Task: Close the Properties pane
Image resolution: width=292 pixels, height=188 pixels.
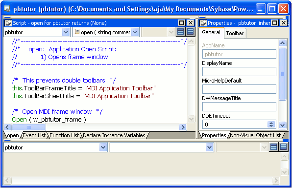Action: [284, 23]
